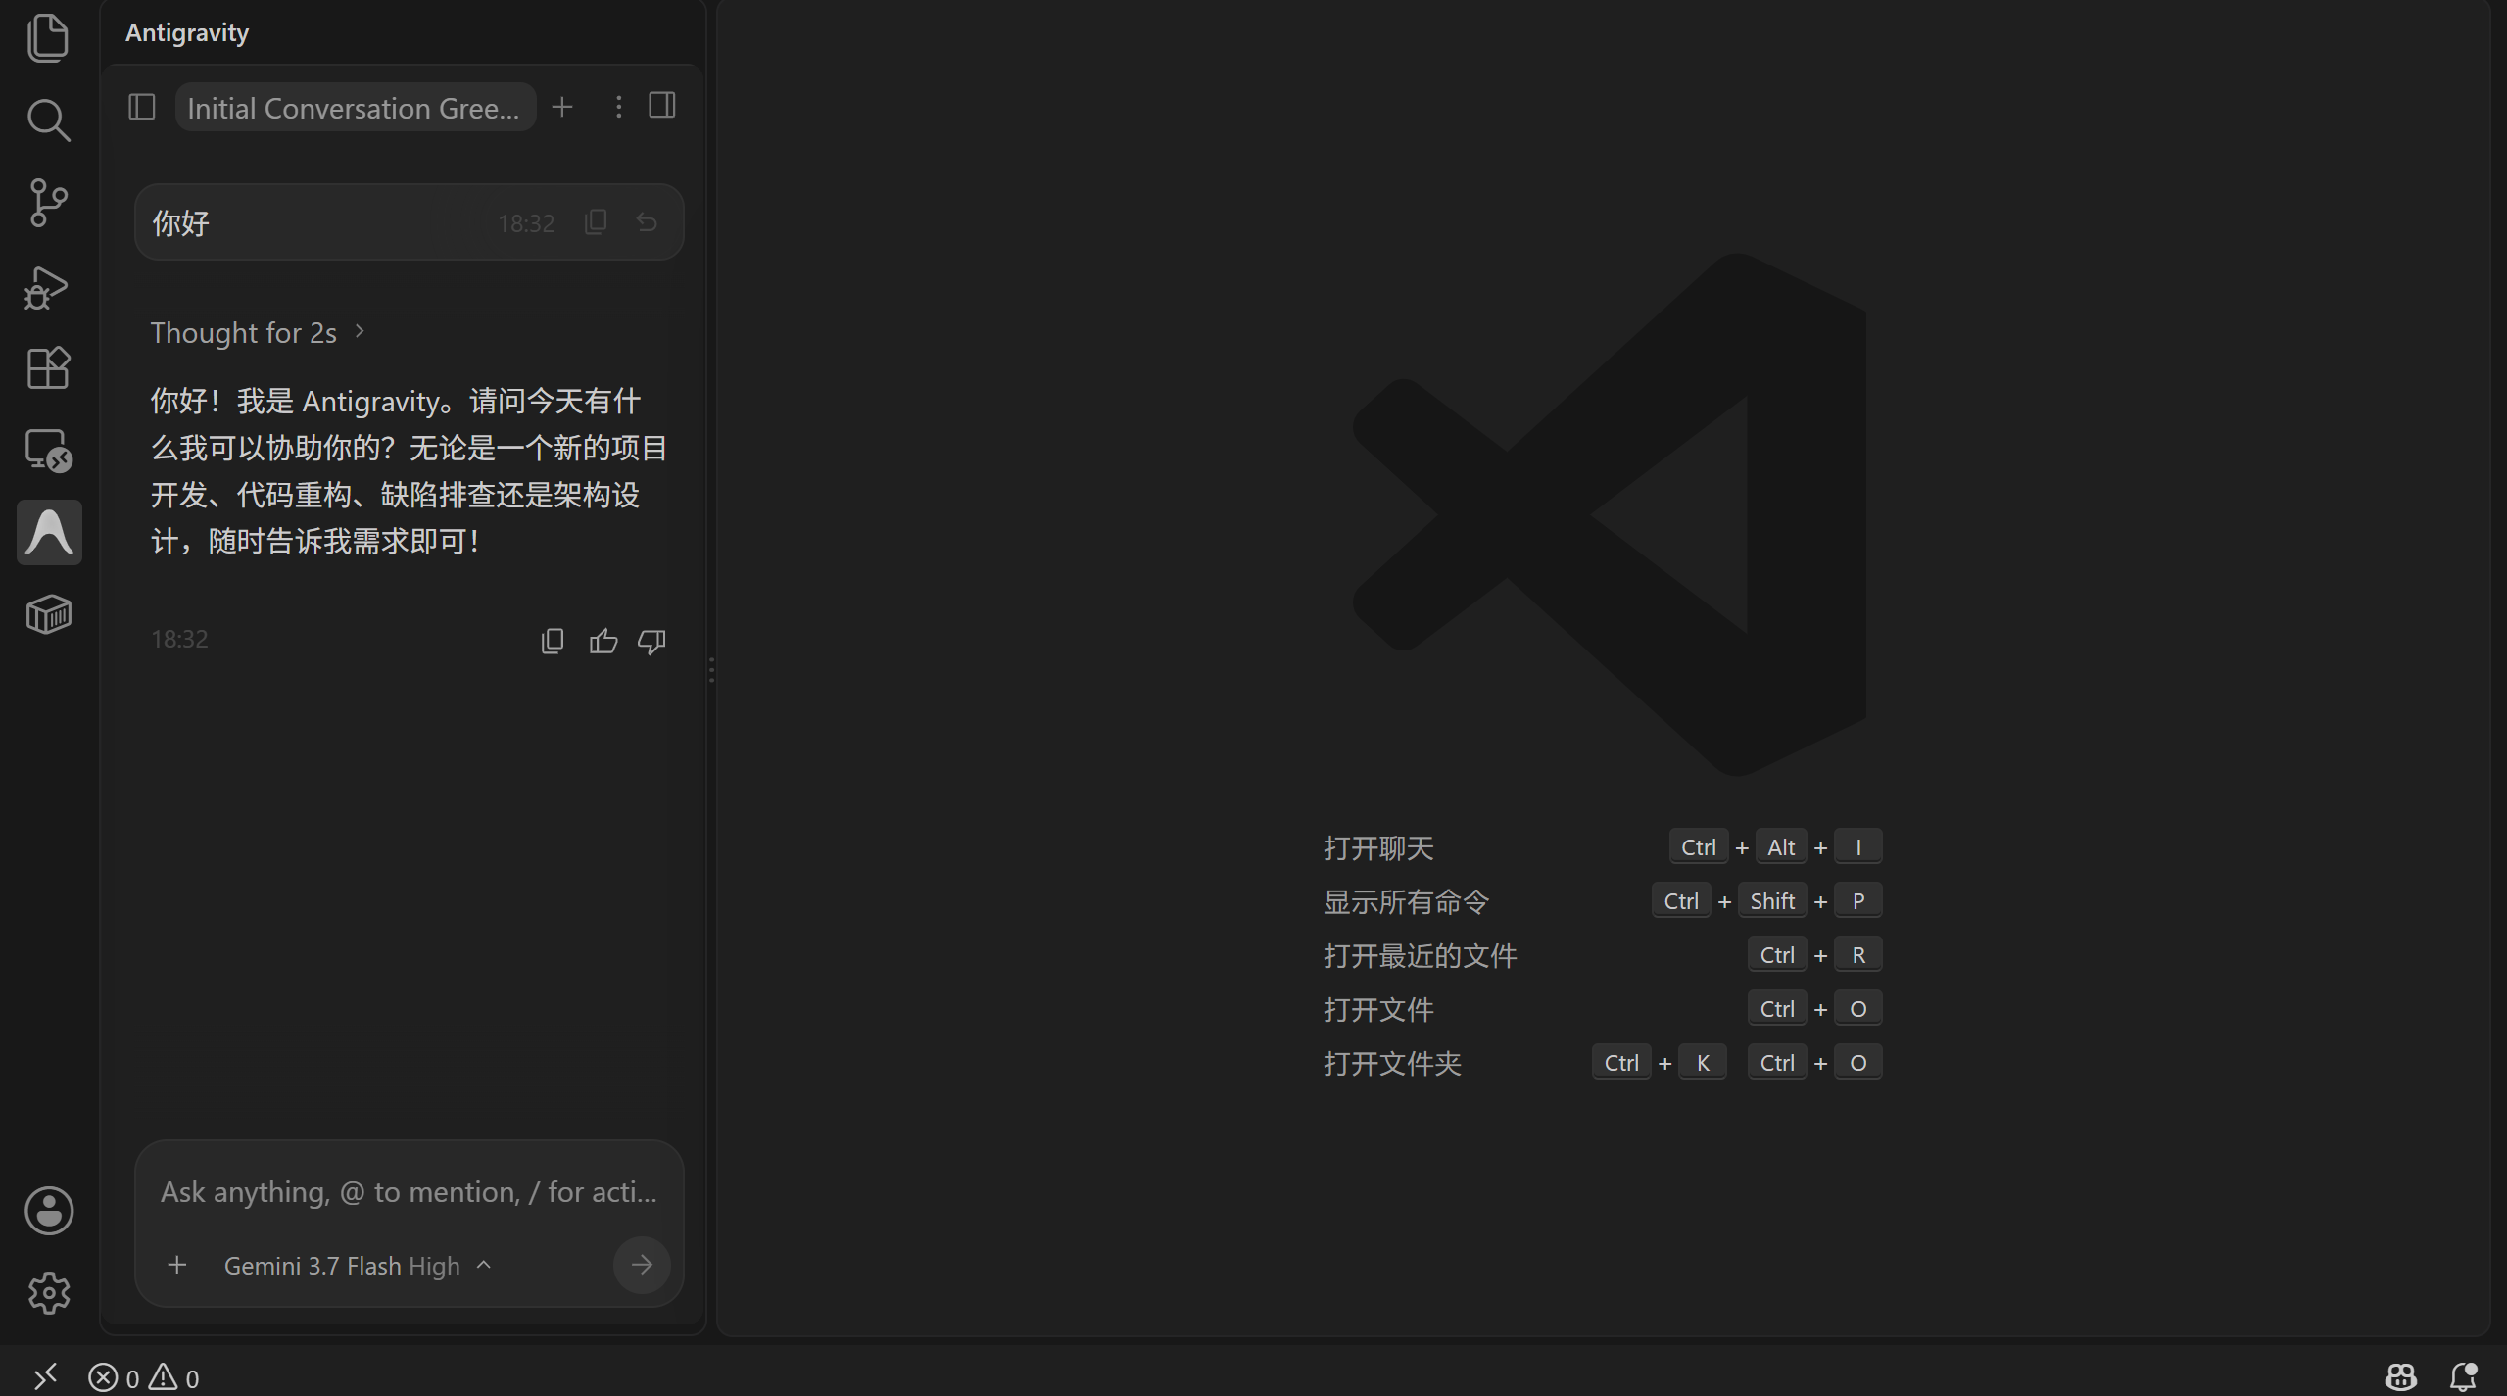Open the Explorer files view

pyautogui.click(x=48, y=38)
